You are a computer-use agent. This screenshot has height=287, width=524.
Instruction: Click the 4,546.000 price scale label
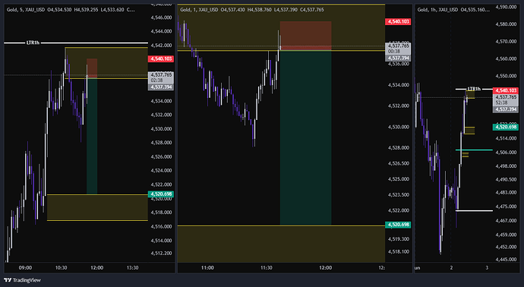(161, 17)
